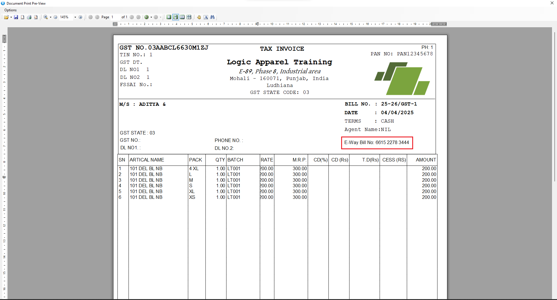The width and height of the screenshot is (557, 300).
Task: Click the zoom out minus icon
Action: (55, 17)
